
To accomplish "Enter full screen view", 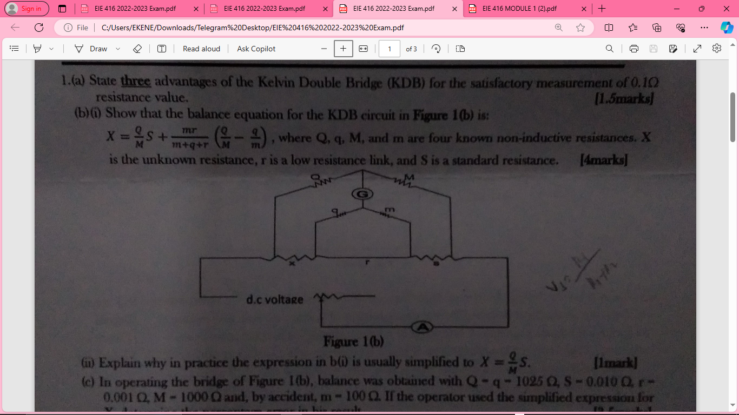I will 697,48.
